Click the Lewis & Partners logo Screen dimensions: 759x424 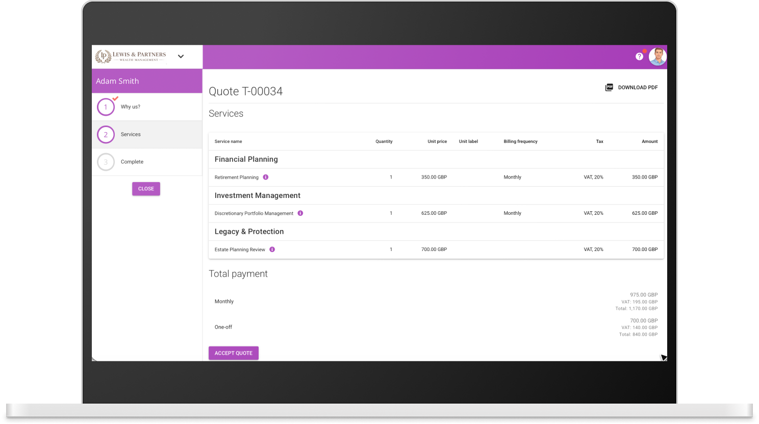[x=131, y=56]
